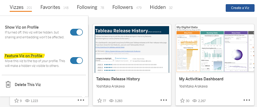The height and width of the screenshot is (107, 257).
Task: Click the trash can icon
Action: (8, 84)
